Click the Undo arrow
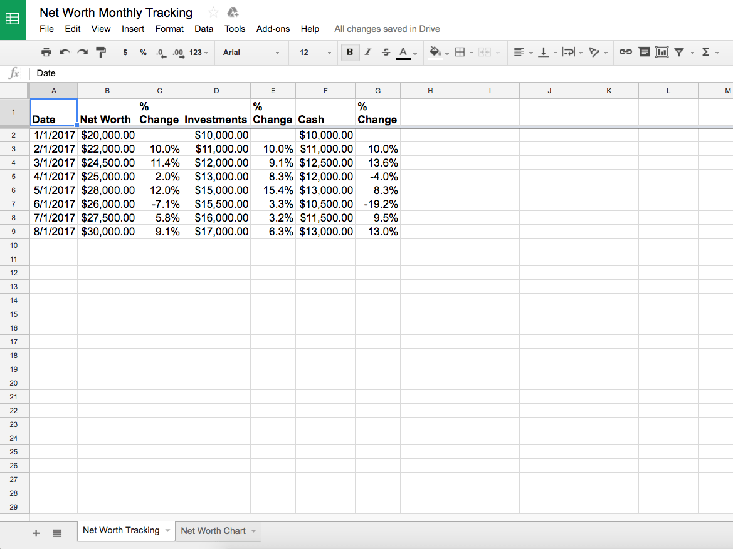This screenshot has height=549, width=733. point(65,53)
